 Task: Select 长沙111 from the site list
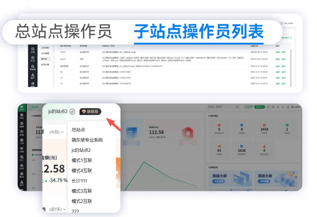click(79, 181)
